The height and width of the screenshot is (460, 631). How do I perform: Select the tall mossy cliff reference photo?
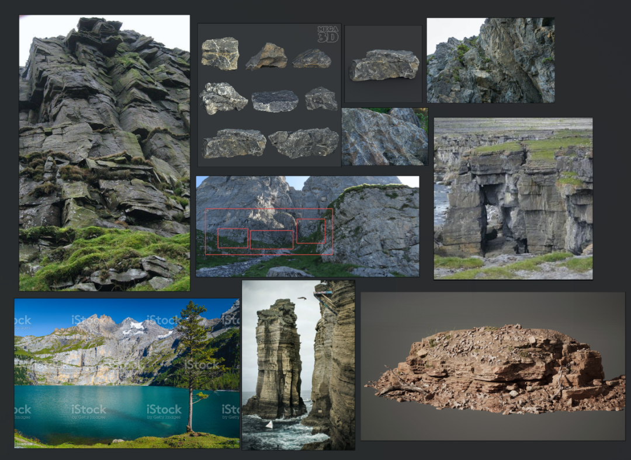[x=104, y=153]
